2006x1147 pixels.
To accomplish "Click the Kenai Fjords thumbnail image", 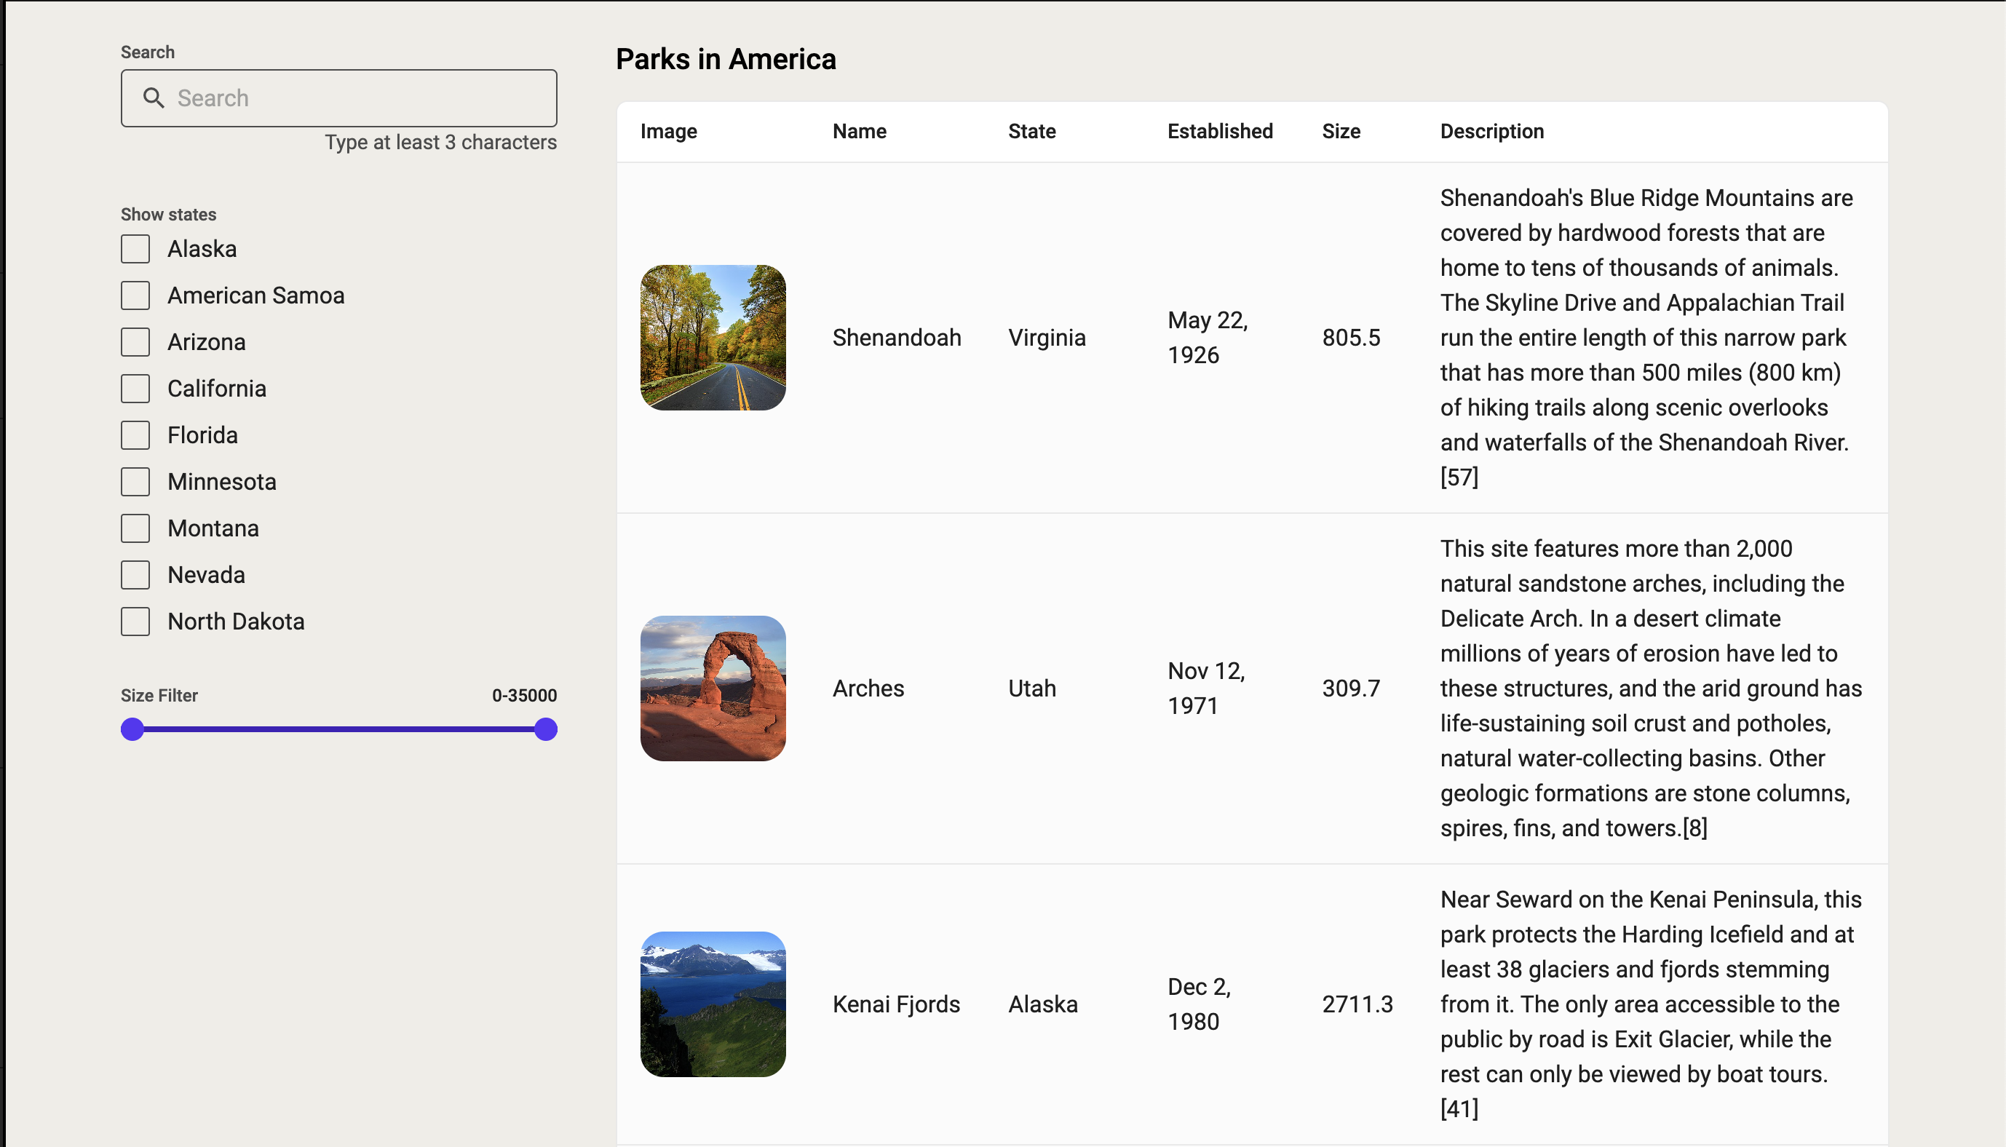I will (x=713, y=1004).
